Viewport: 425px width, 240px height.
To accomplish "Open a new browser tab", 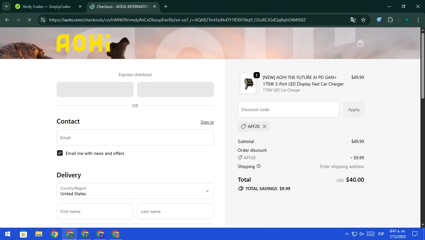I will [x=166, y=6].
